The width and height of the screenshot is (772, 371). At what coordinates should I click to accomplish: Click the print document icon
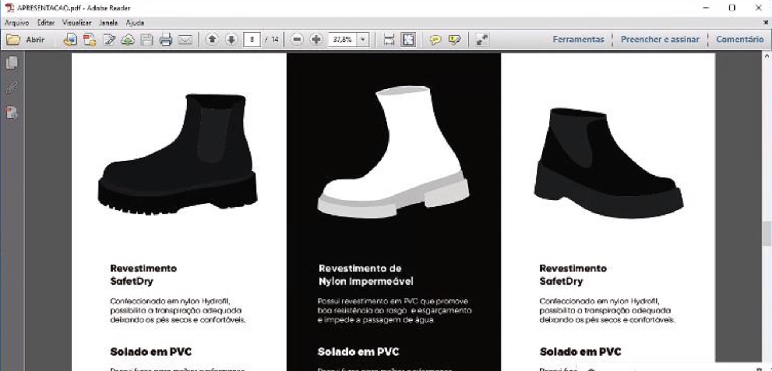[x=165, y=39]
